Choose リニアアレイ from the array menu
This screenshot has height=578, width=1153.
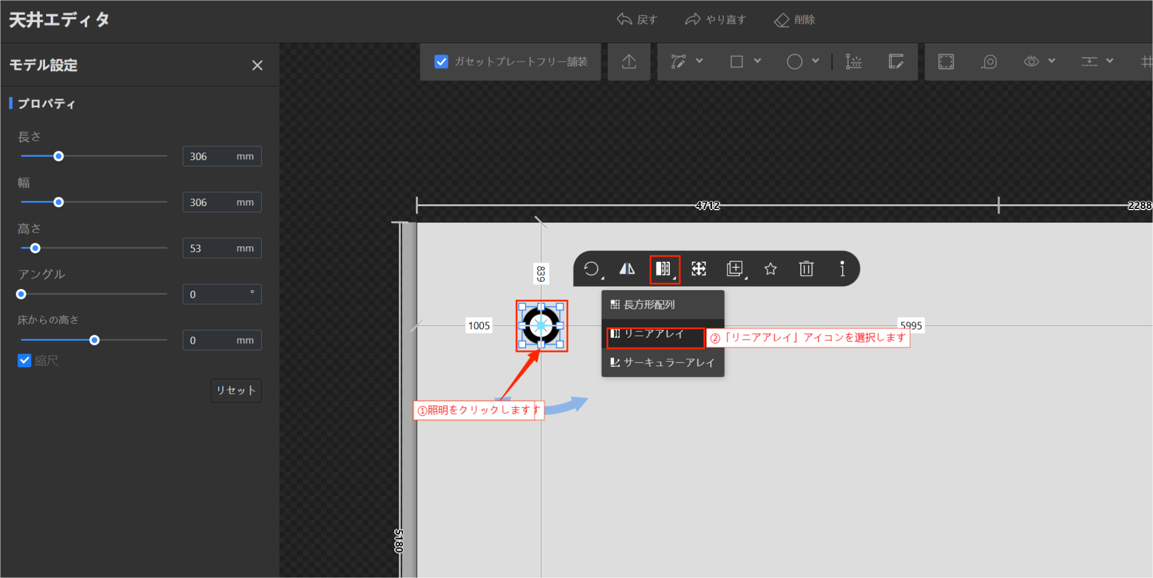click(663, 334)
